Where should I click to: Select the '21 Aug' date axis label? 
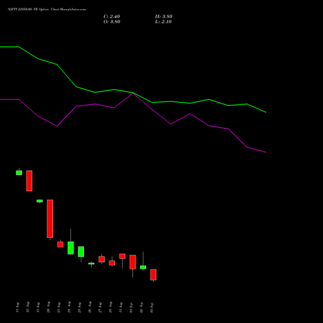pyautogui.click(x=59, y=307)
